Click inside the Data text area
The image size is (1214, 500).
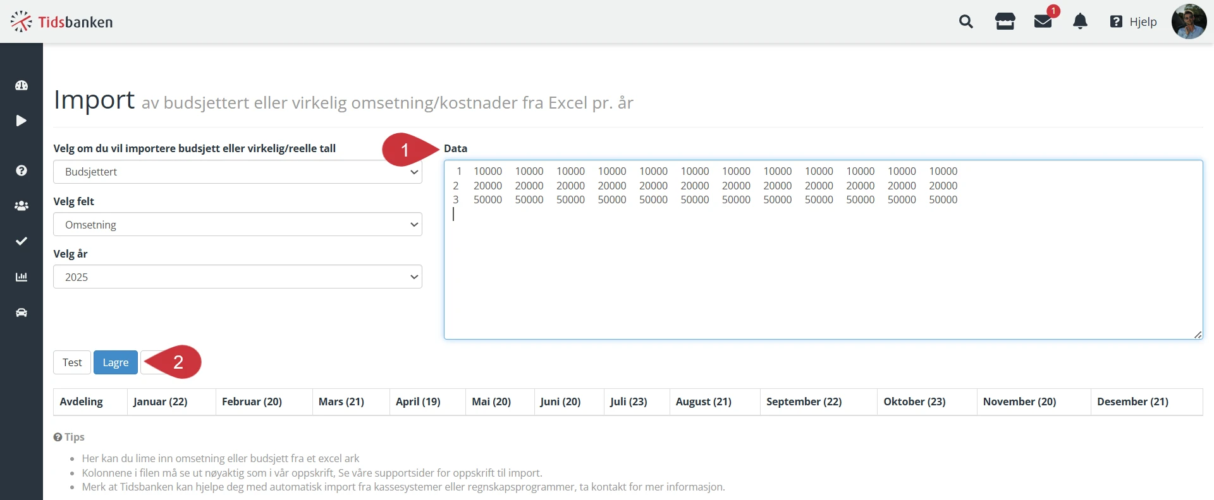pyautogui.click(x=822, y=271)
